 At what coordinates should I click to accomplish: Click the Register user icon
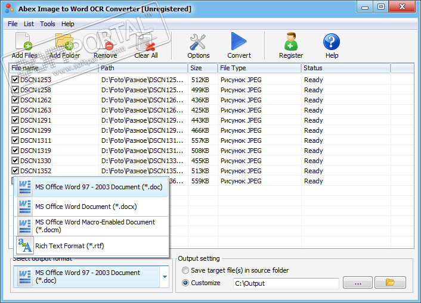pos(291,42)
